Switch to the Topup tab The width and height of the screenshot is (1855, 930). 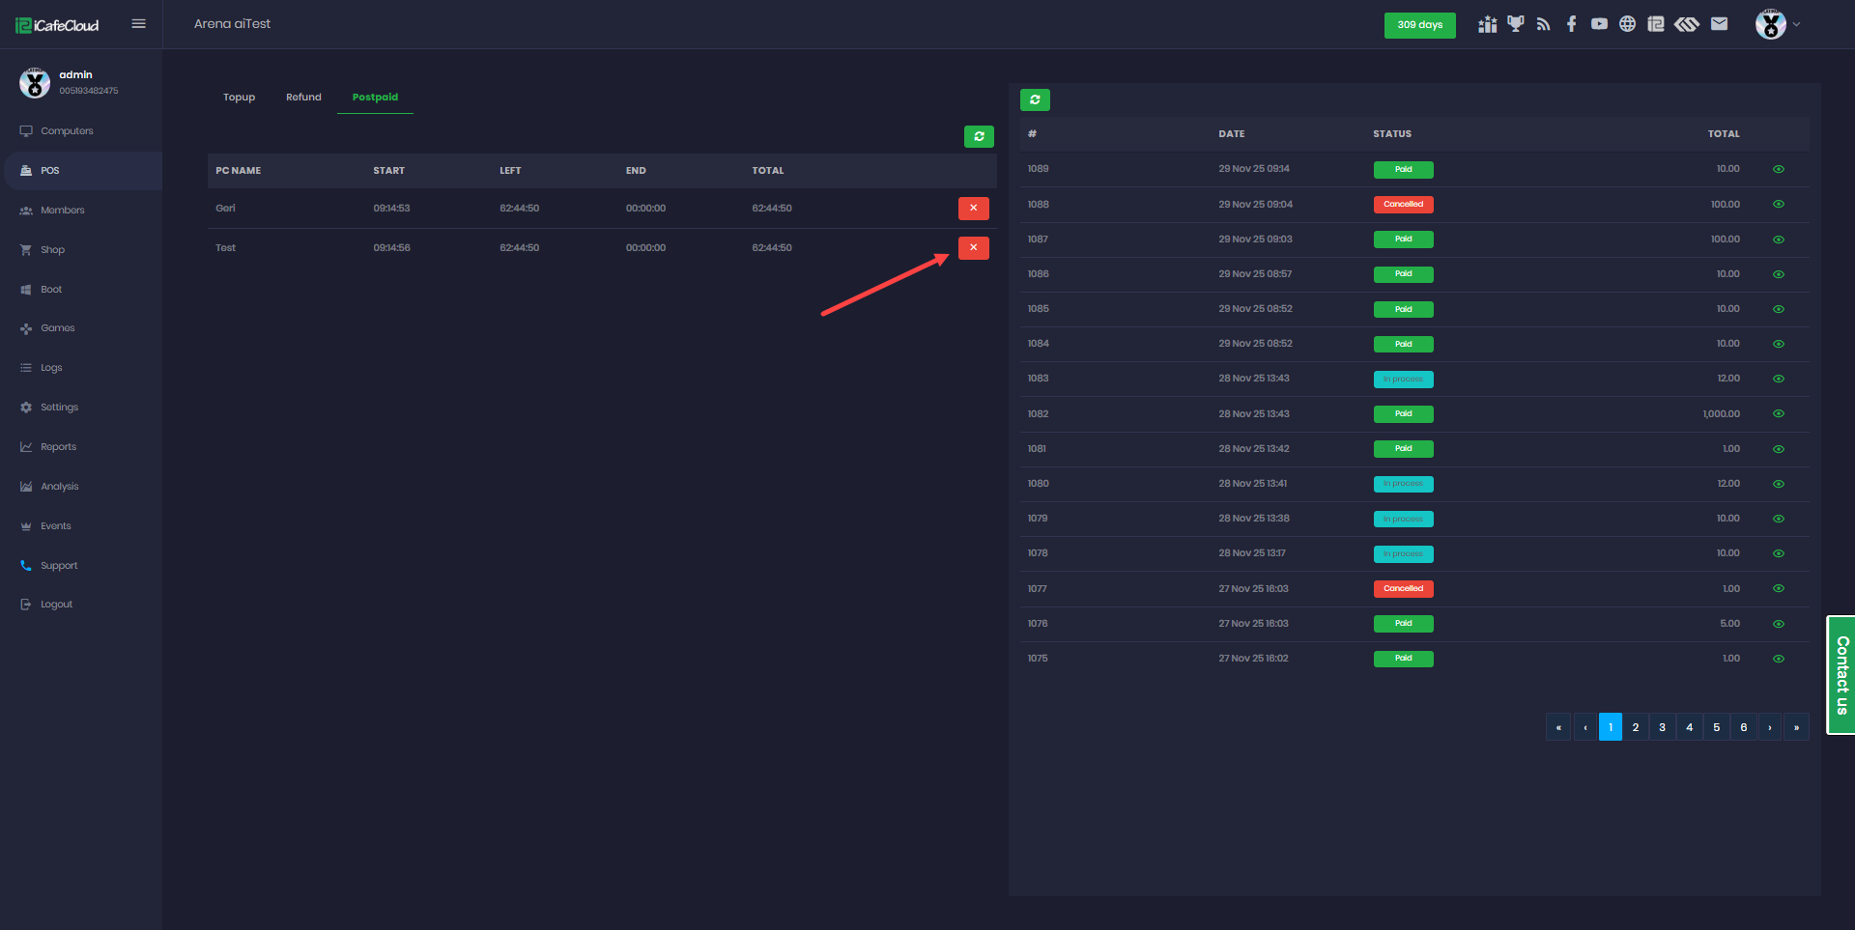point(239,98)
